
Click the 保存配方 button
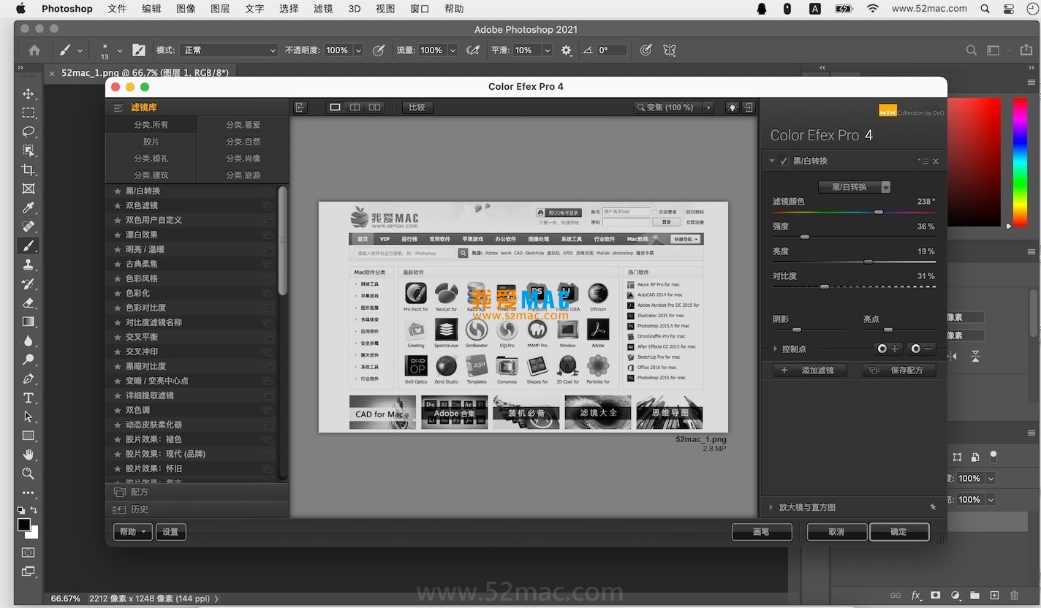(x=899, y=370)
